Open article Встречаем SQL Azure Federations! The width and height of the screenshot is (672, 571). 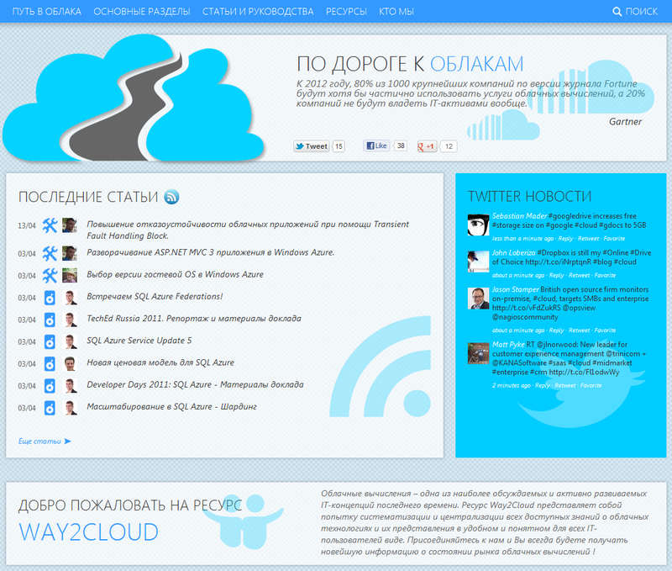(155, 297)
